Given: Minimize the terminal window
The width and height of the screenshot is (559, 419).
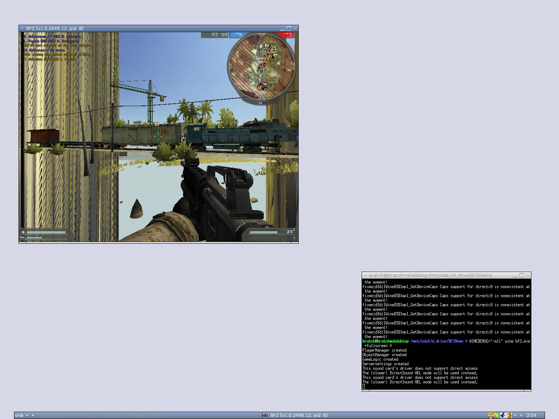Looking at the screenshot, I should click(515, 275).
